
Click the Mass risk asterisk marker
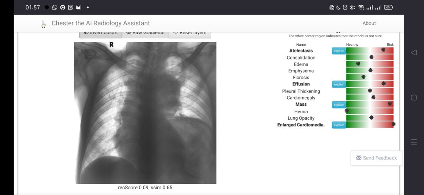click(390, 104)
